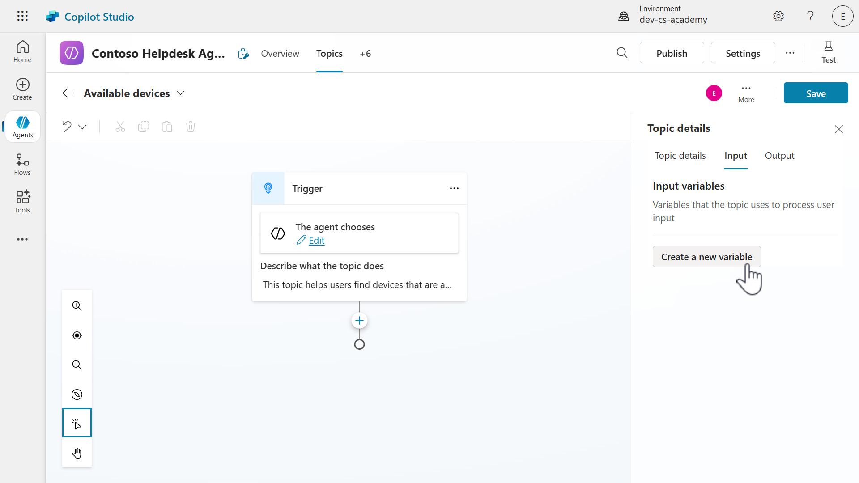Click Create a new variable
The image size is (859, 483).
707,256
